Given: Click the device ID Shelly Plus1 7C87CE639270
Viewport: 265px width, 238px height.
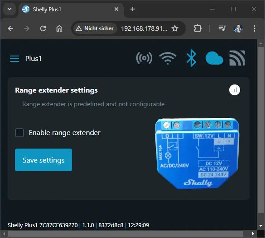Looking at the screenshot, I should point(43,225).
